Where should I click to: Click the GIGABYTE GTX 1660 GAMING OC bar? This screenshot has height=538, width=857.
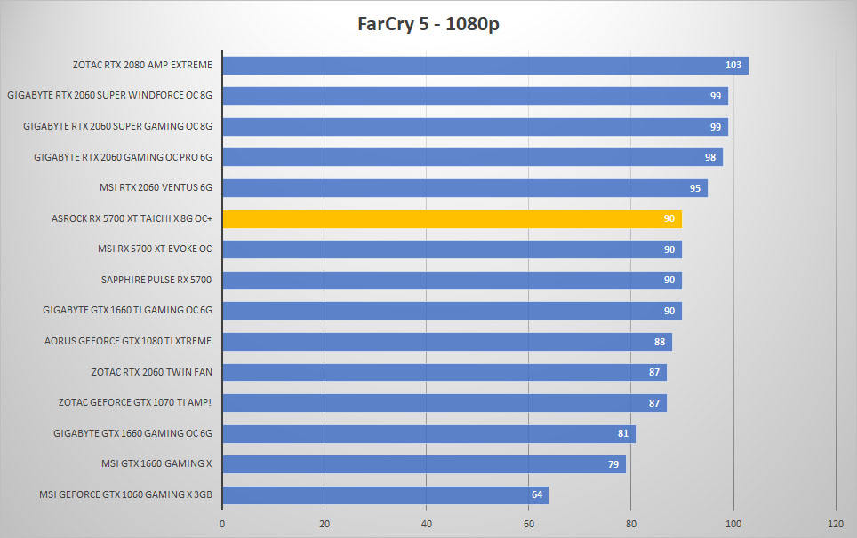coord(429,434)
